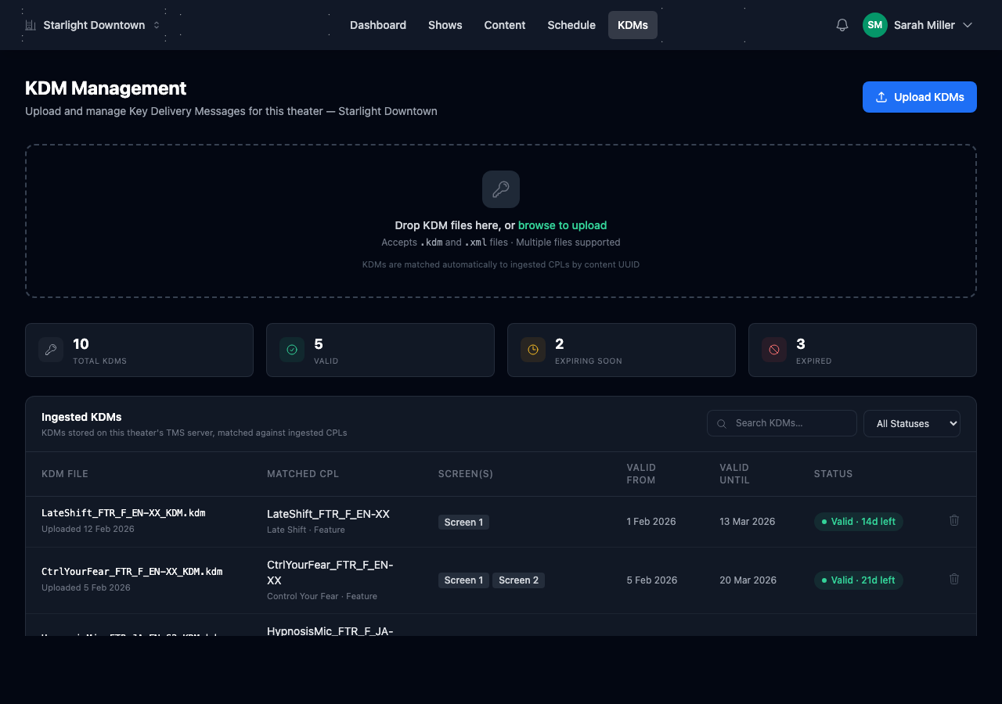Click trash icon for CtrlYourFear KDM
Image resolution: width=1002 pixels, height=704 pixels.
(x=953, y=579)
